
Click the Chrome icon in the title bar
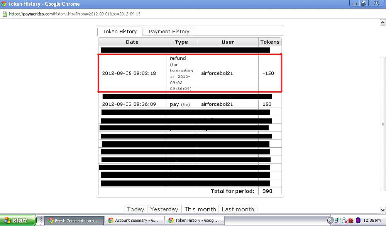[4, 4]
